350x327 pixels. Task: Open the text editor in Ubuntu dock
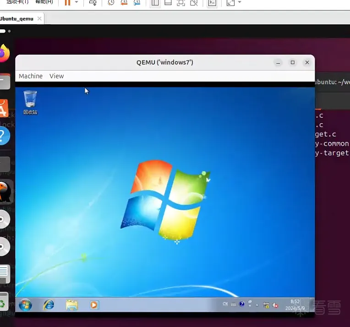[5, 274]
